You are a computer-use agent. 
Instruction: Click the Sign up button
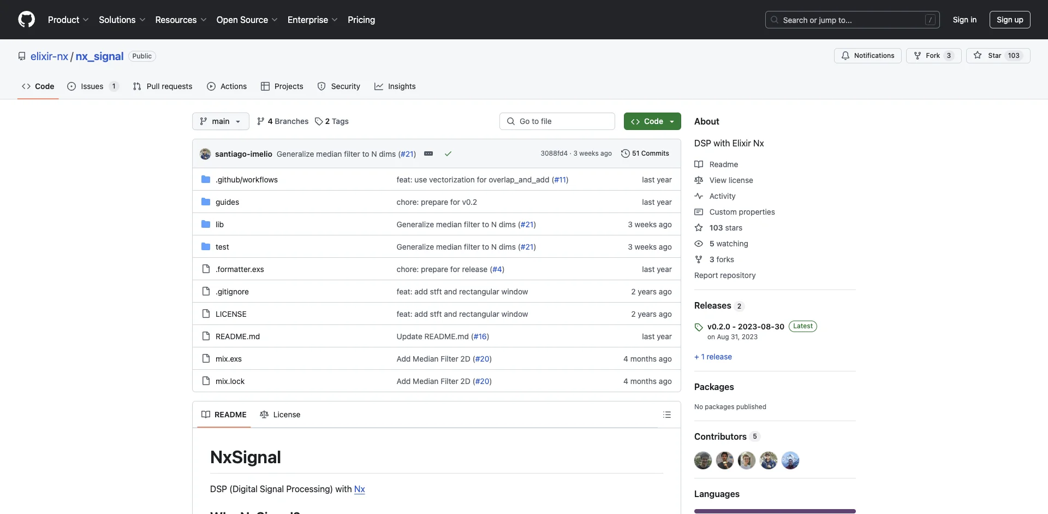click(1010, 20)
